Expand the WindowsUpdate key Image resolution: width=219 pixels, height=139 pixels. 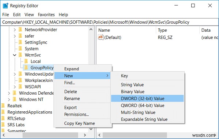[x=15, y=74]
